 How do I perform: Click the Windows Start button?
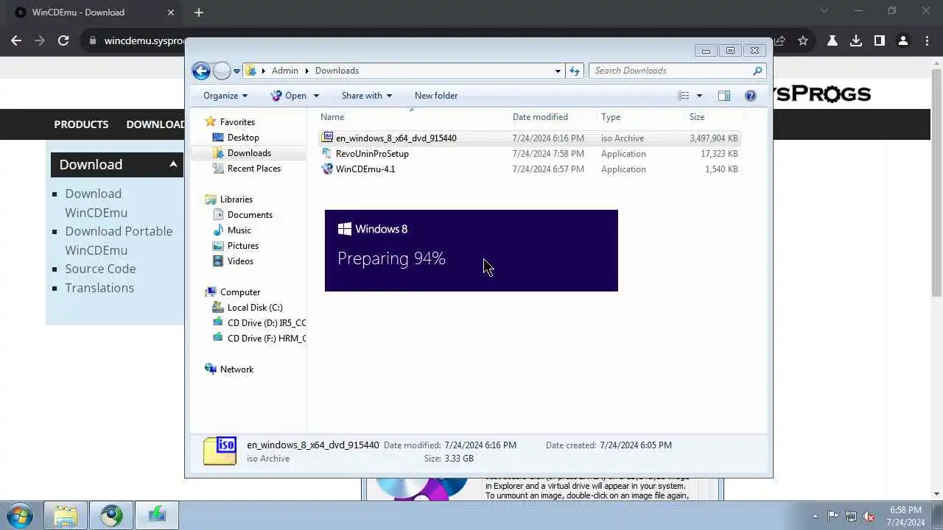click(19, 515)
